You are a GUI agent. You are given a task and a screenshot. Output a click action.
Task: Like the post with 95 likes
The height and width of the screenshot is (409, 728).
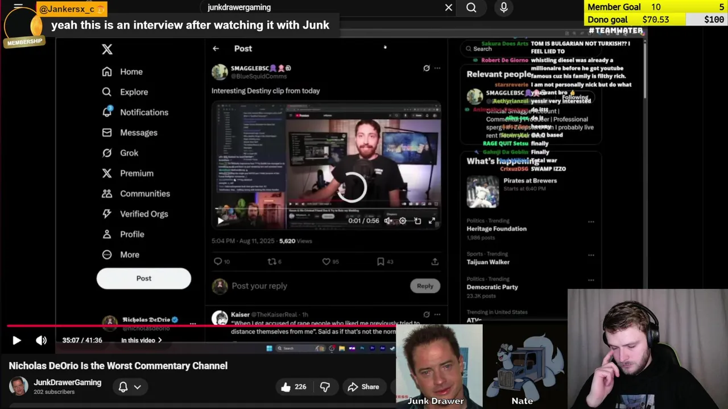point(330,262)
